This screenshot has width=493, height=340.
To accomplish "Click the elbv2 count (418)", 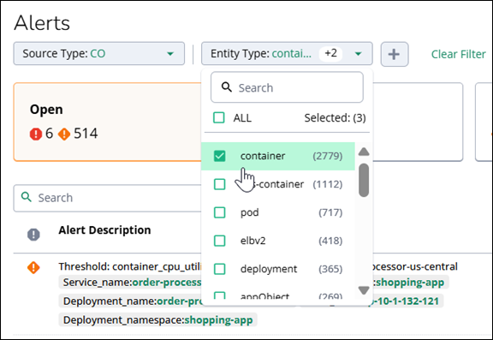I will (330, 241).
